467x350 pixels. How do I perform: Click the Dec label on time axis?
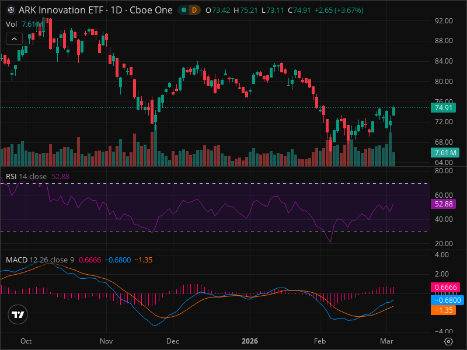tap(173, 341)
